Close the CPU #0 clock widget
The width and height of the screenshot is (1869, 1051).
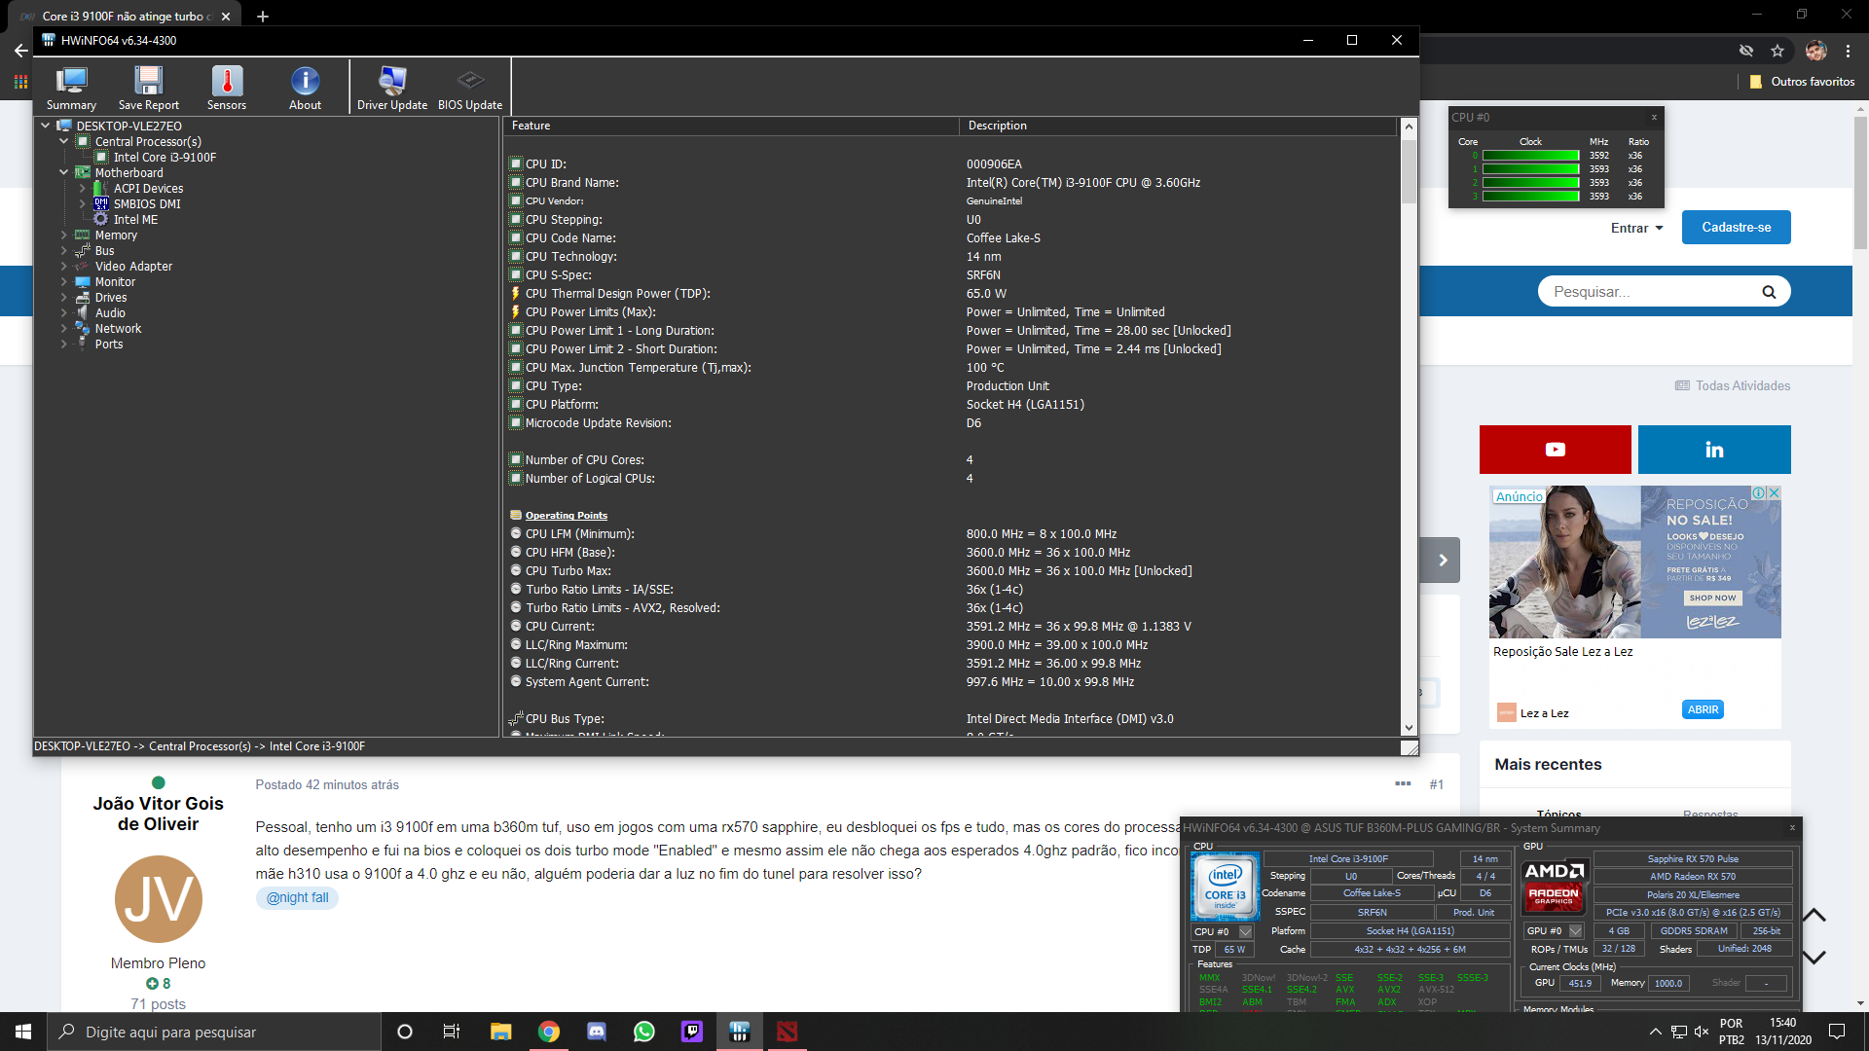[1654, 117]
